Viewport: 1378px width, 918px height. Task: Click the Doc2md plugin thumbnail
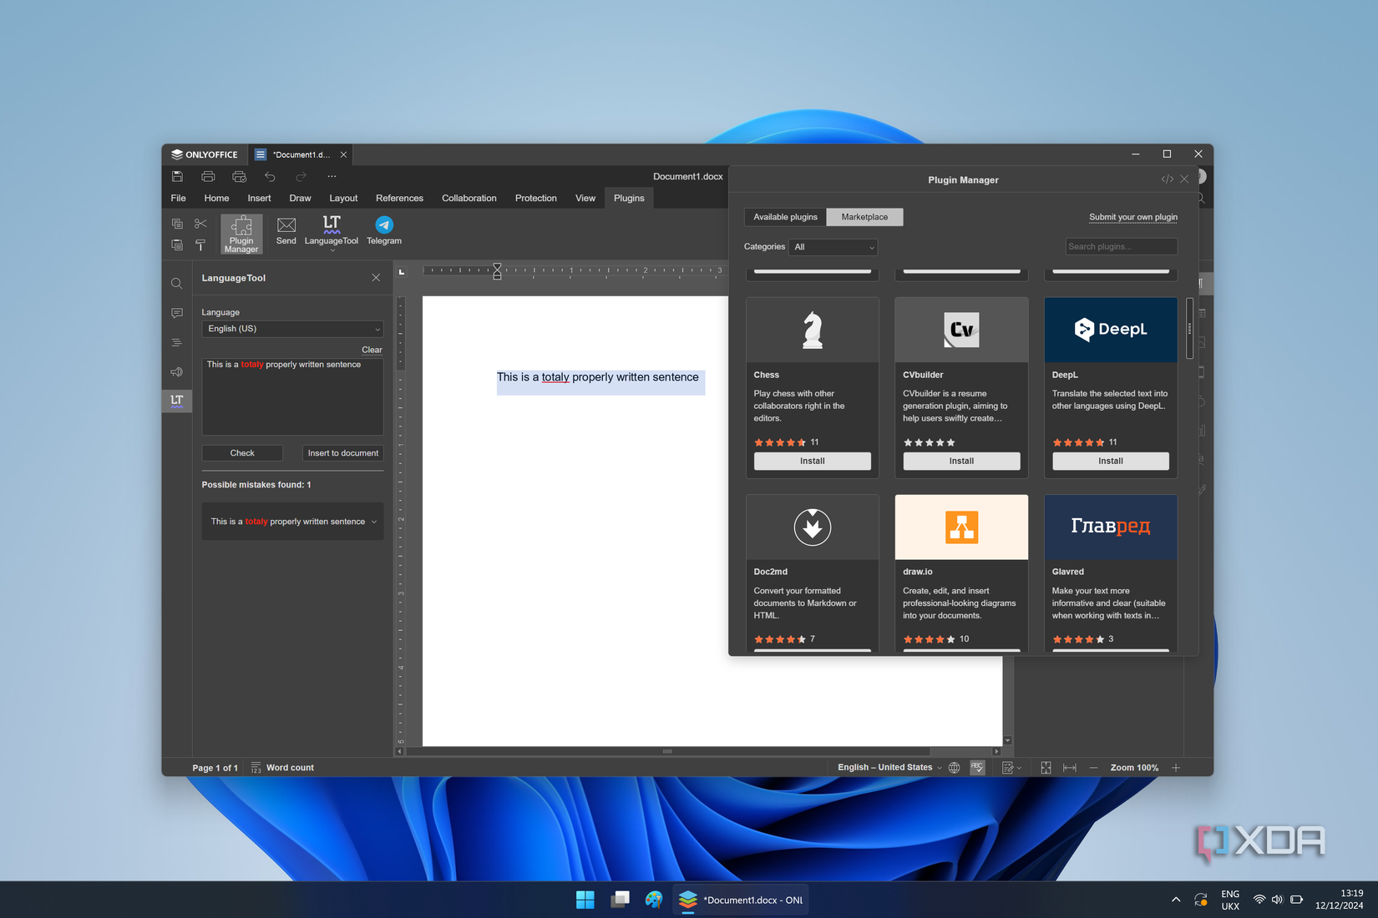tap(813, 527)
